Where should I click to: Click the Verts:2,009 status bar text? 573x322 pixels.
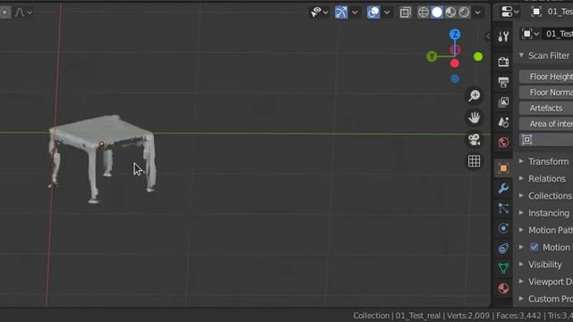[468, 316]
